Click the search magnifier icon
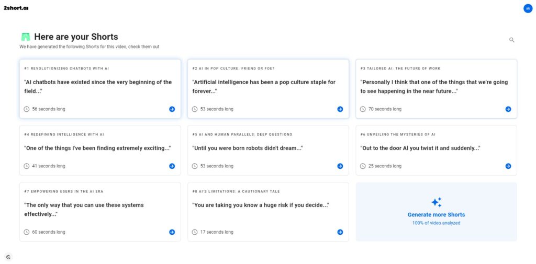 coord(512,40)
